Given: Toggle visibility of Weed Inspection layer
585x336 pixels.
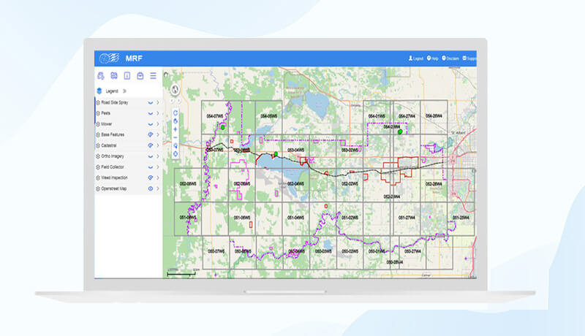Looking at the screenshot, I should point(151,177).
